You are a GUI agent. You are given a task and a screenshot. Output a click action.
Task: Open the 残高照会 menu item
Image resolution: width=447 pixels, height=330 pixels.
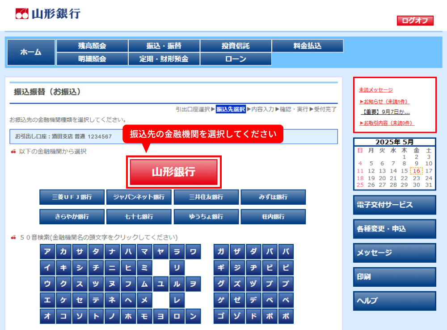click(92, 46)
